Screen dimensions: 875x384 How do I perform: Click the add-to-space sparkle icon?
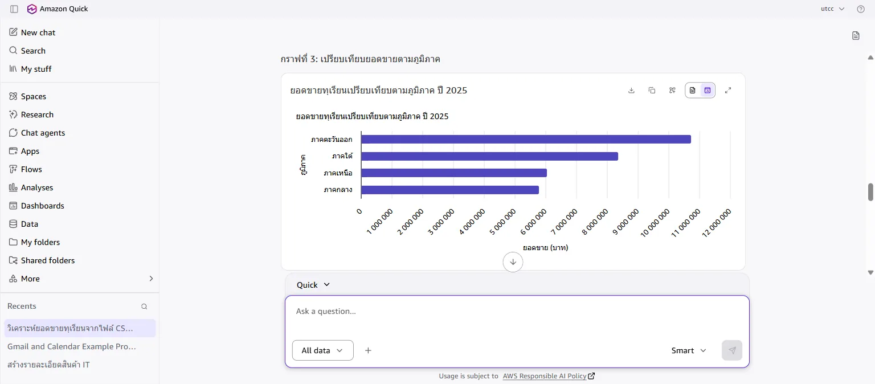point(672,91)
